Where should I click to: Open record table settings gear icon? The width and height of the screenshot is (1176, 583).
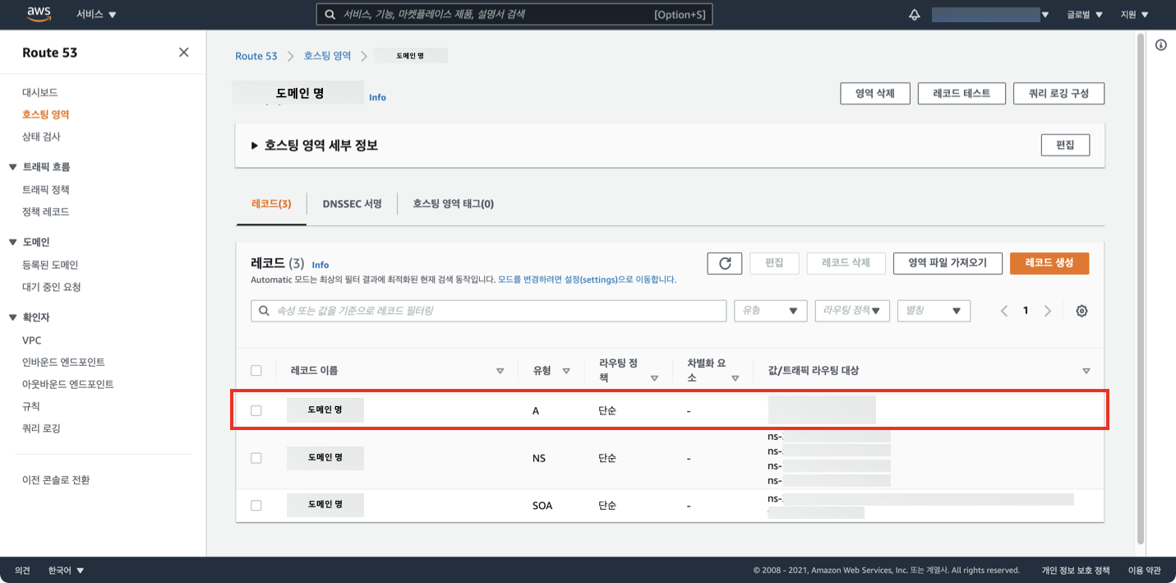click(1081, 311)
